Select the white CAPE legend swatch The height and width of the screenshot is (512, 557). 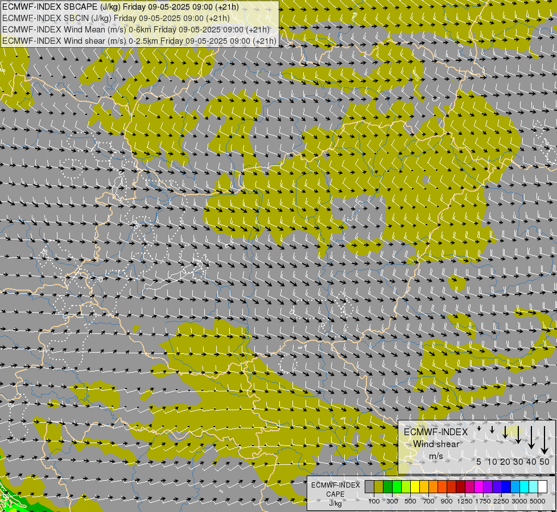point(542,486)
